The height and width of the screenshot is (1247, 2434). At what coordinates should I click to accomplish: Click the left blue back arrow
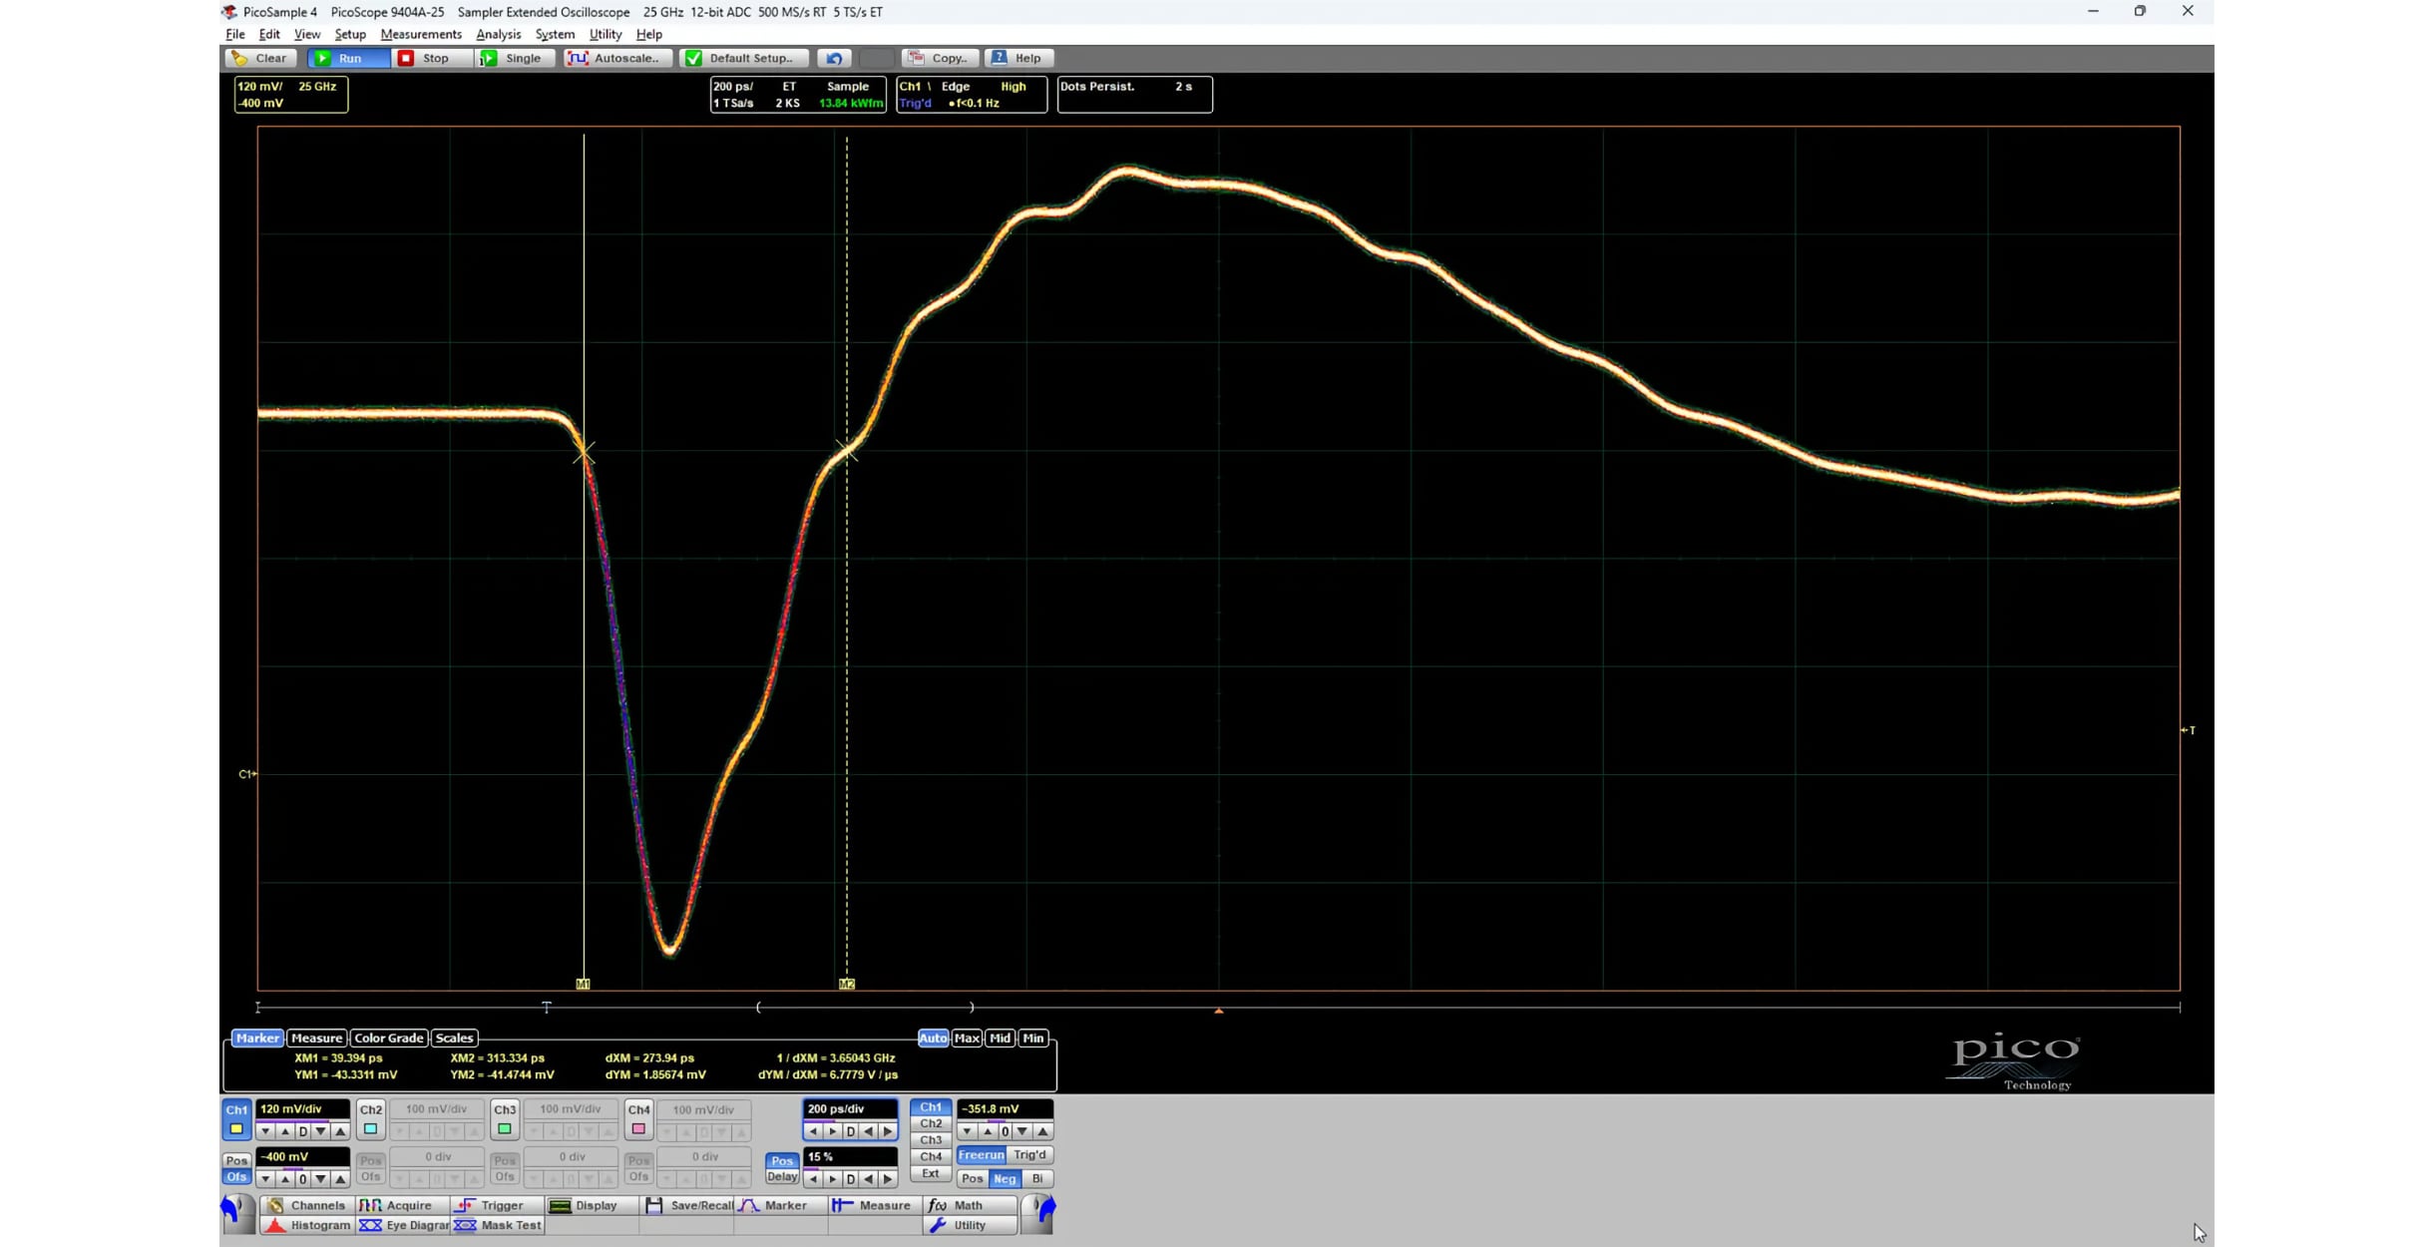237,1213
